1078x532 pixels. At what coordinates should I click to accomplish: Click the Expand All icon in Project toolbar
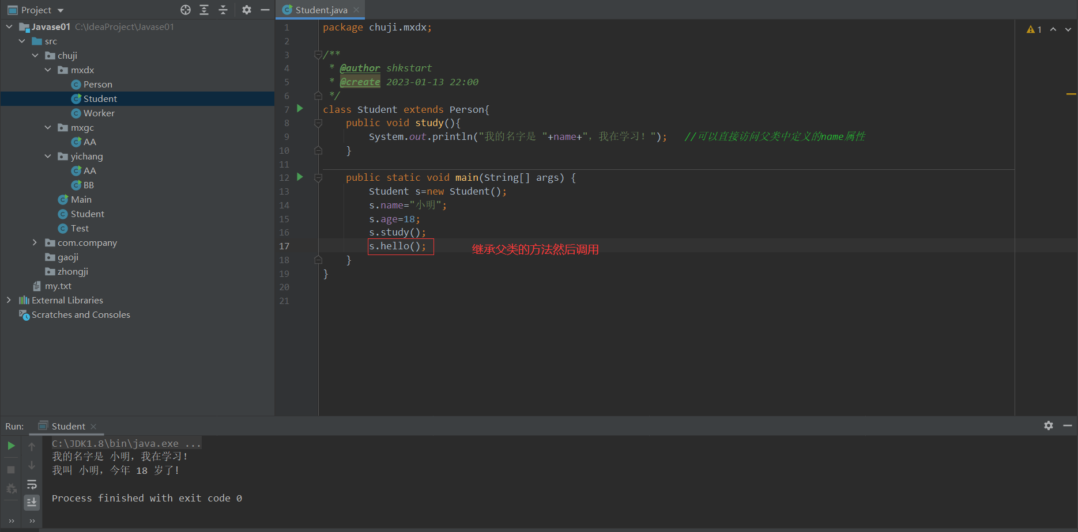point(204,10)
